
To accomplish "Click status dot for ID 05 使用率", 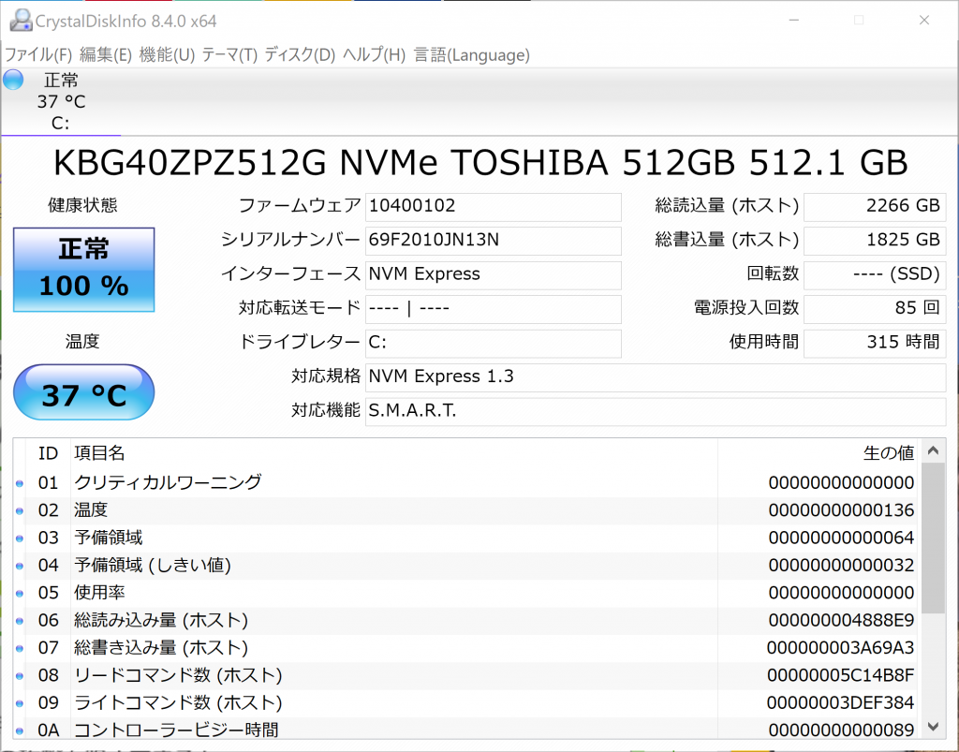I will click(x=20, y=594).
